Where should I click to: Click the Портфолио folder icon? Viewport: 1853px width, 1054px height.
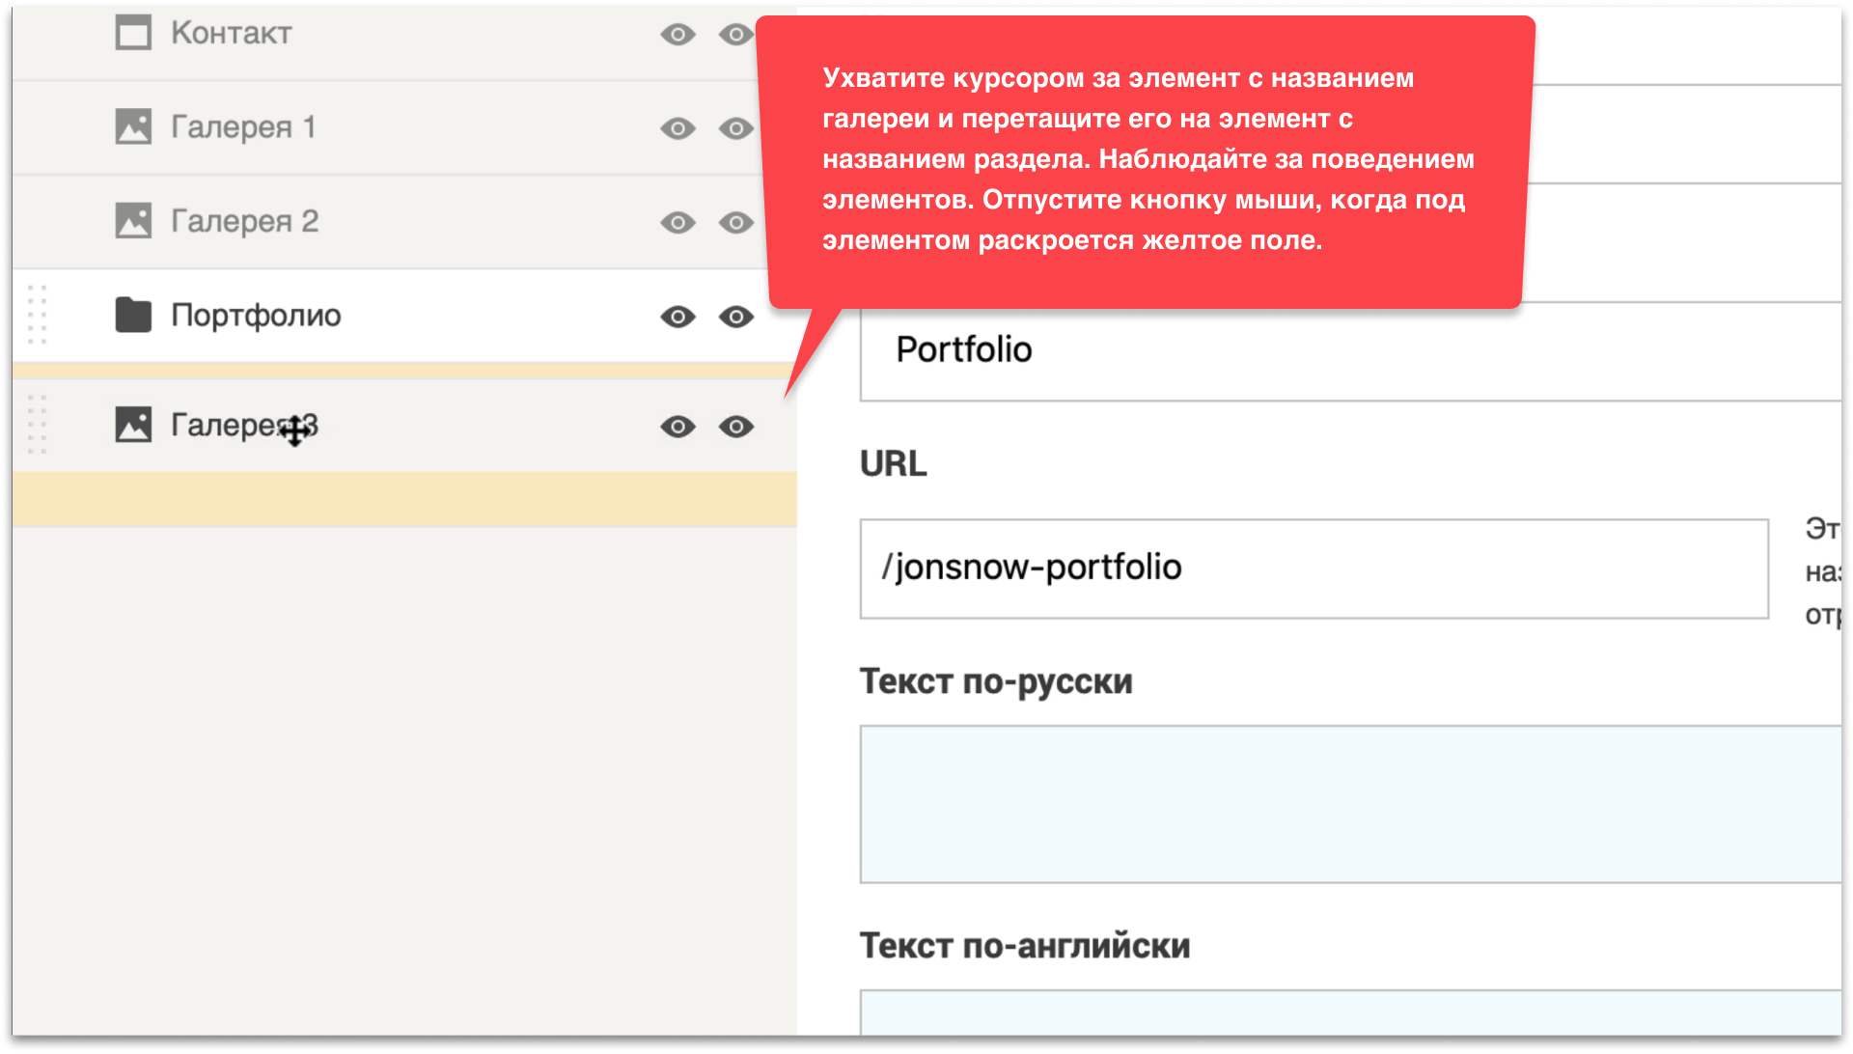click(133, 315)
